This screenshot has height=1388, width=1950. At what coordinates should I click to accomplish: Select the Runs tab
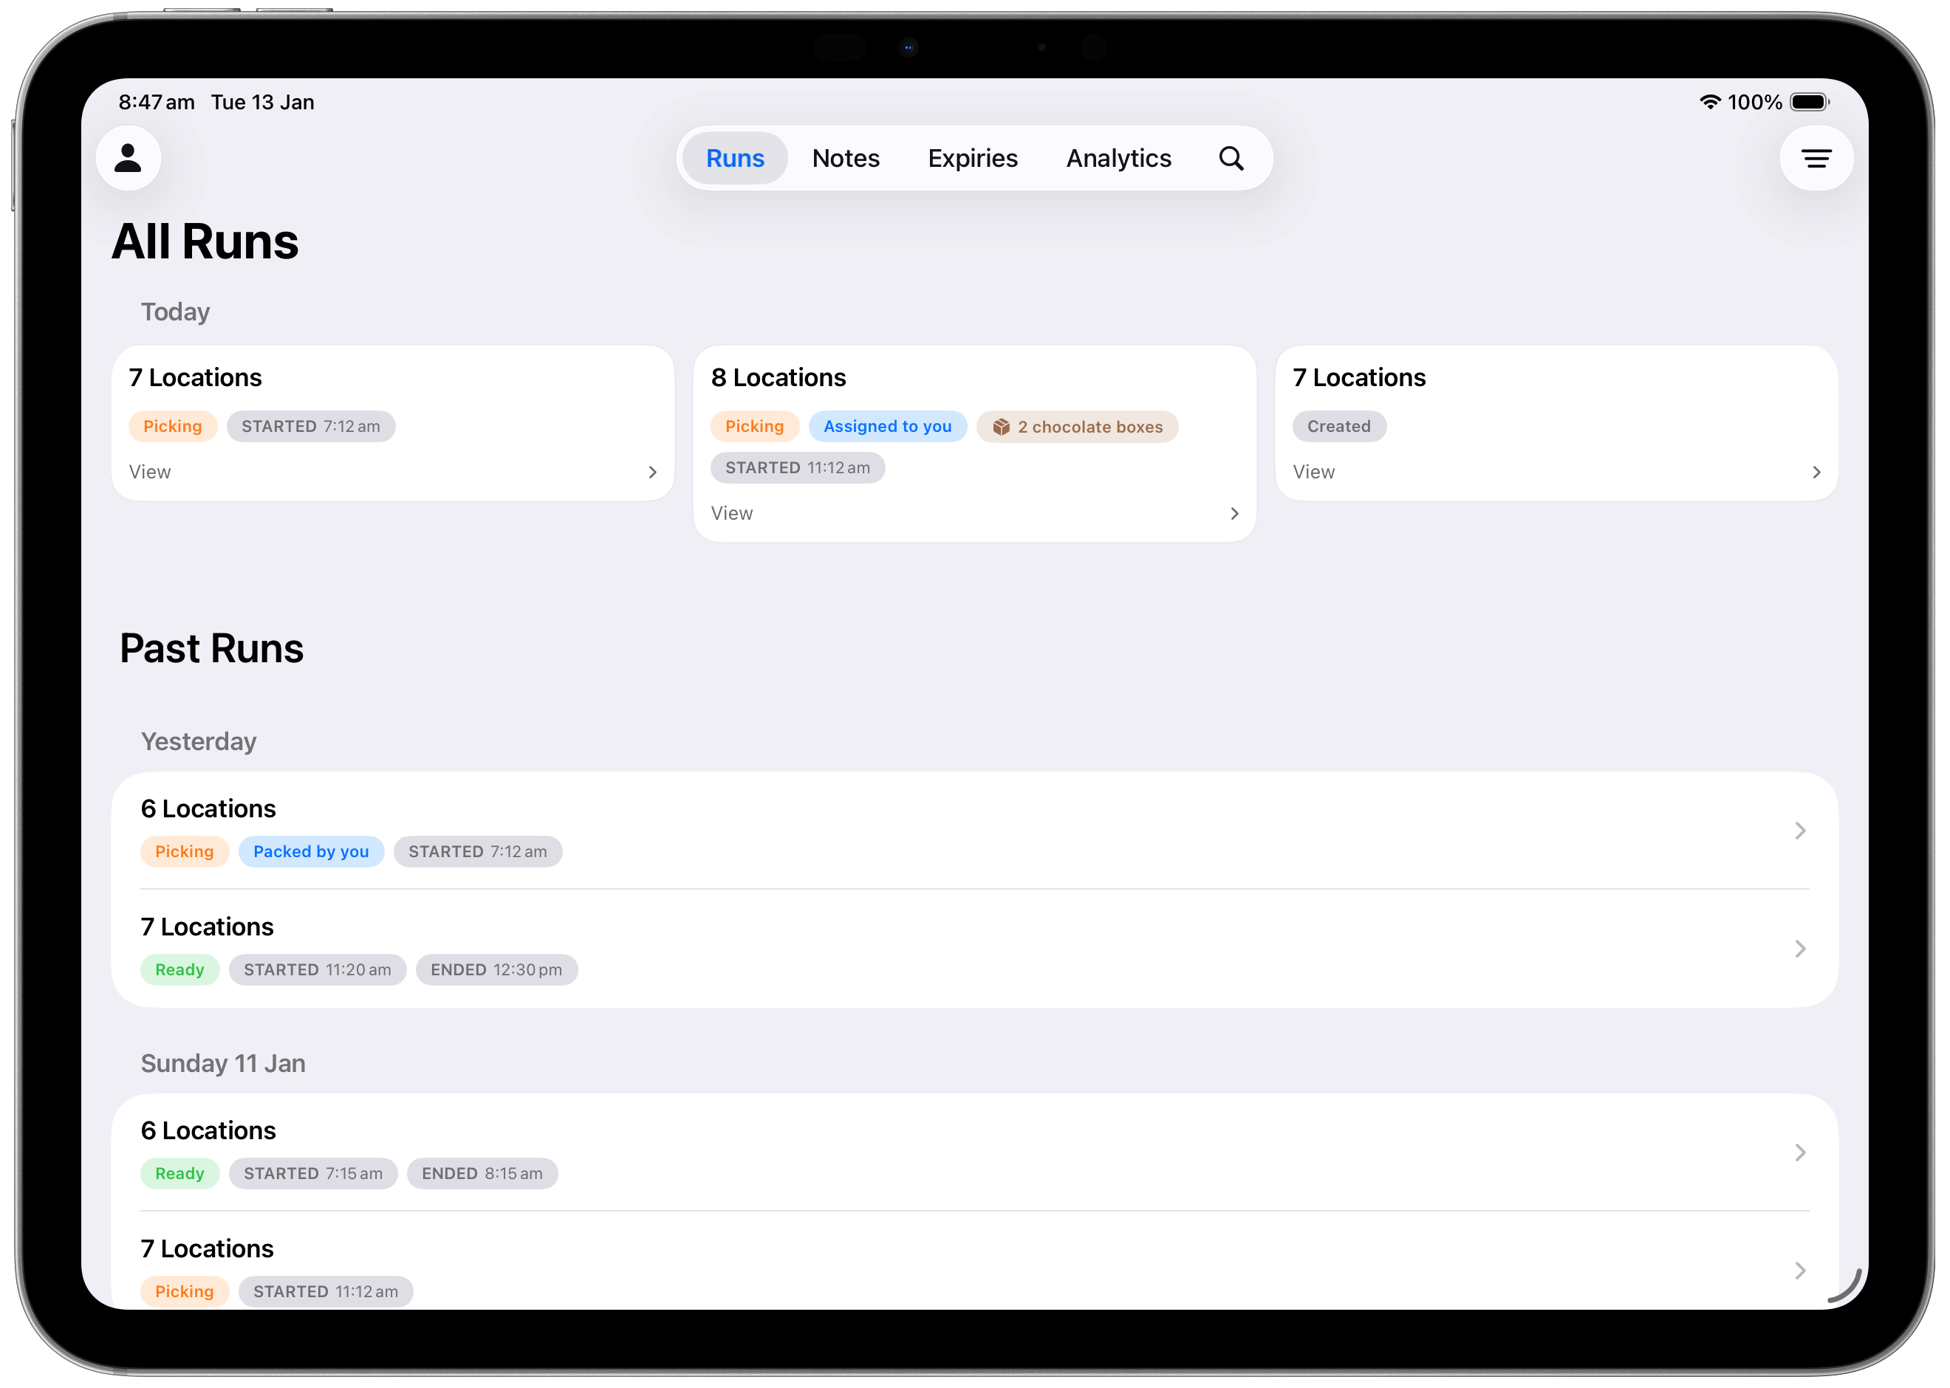point(734,158)
